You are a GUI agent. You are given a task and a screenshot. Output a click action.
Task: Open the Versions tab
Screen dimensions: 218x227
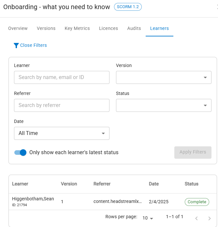pos(46,28)
